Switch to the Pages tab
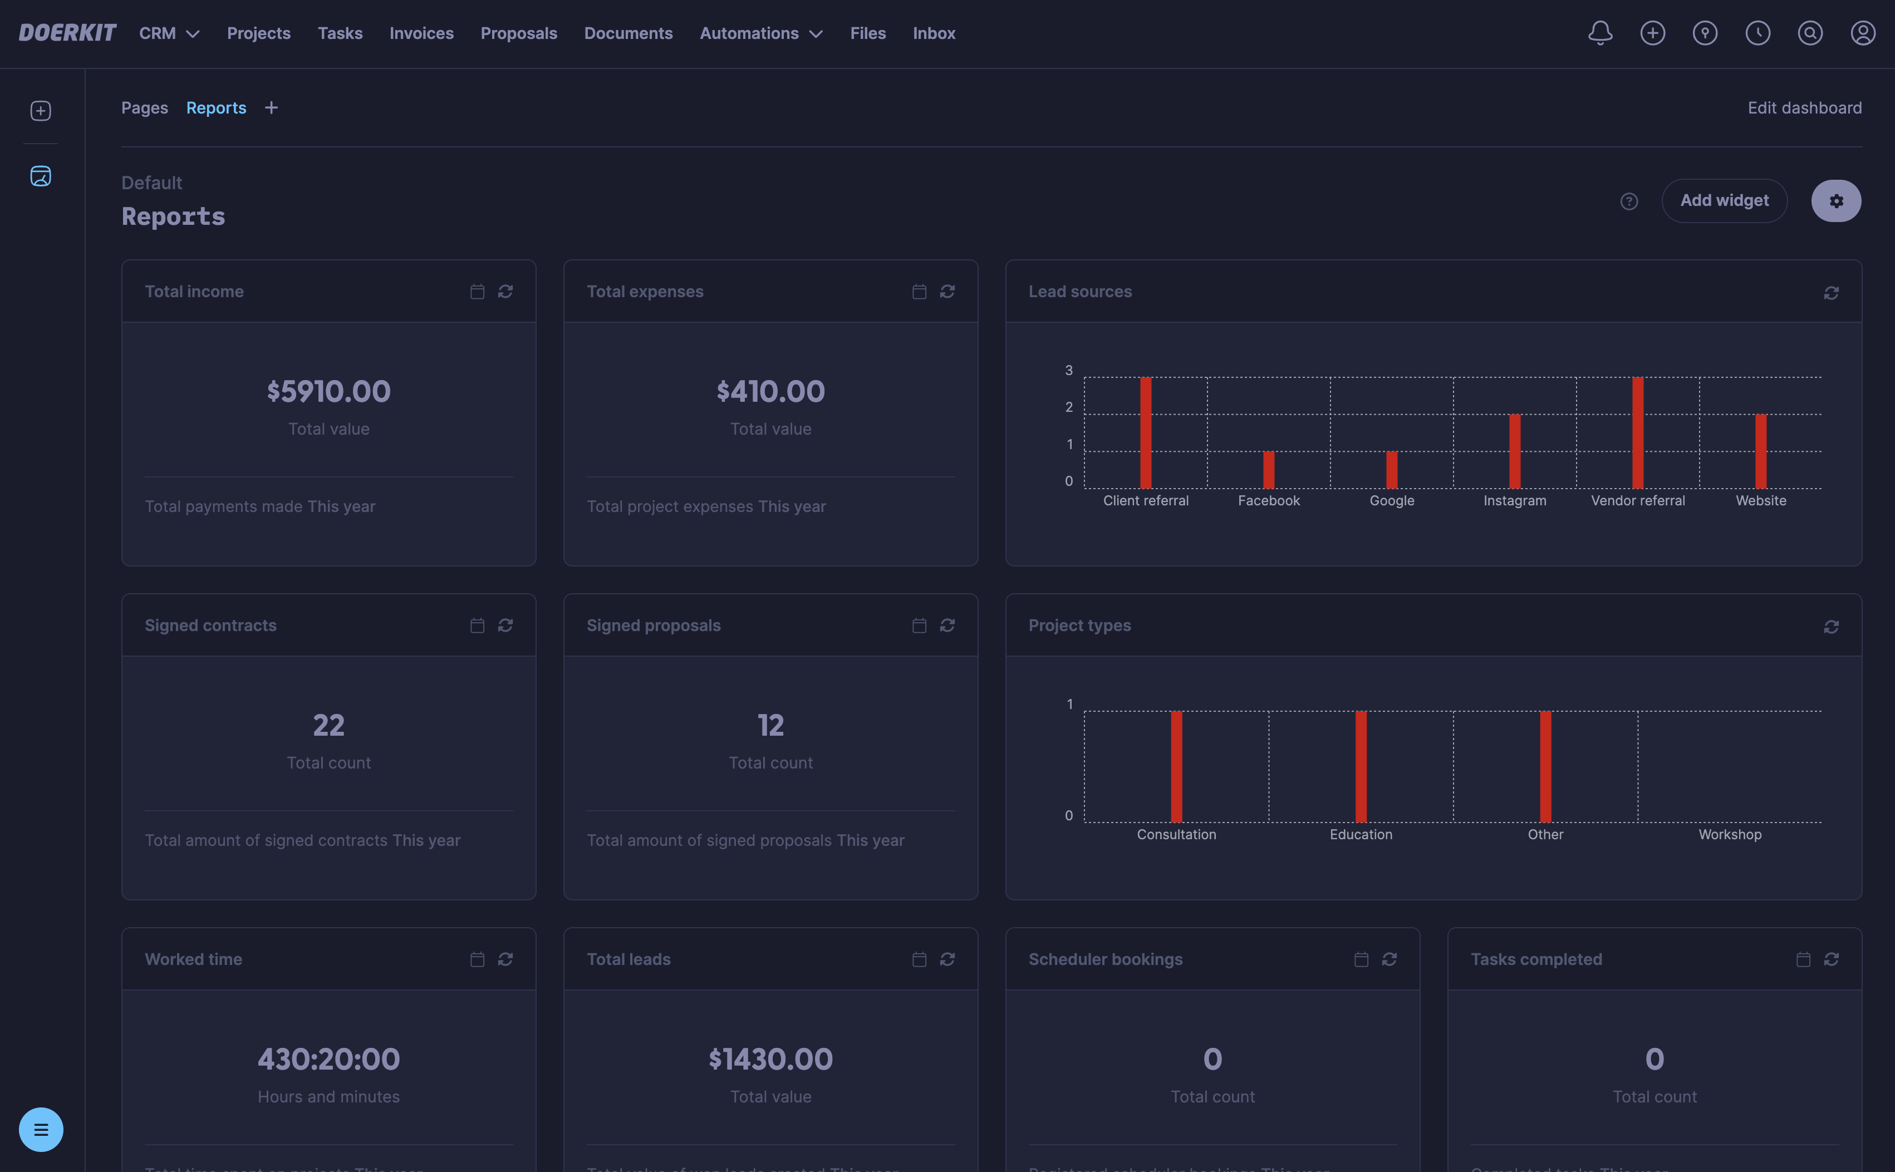The height and width of the screenshot is (1172, 1895). coord(144,108)
